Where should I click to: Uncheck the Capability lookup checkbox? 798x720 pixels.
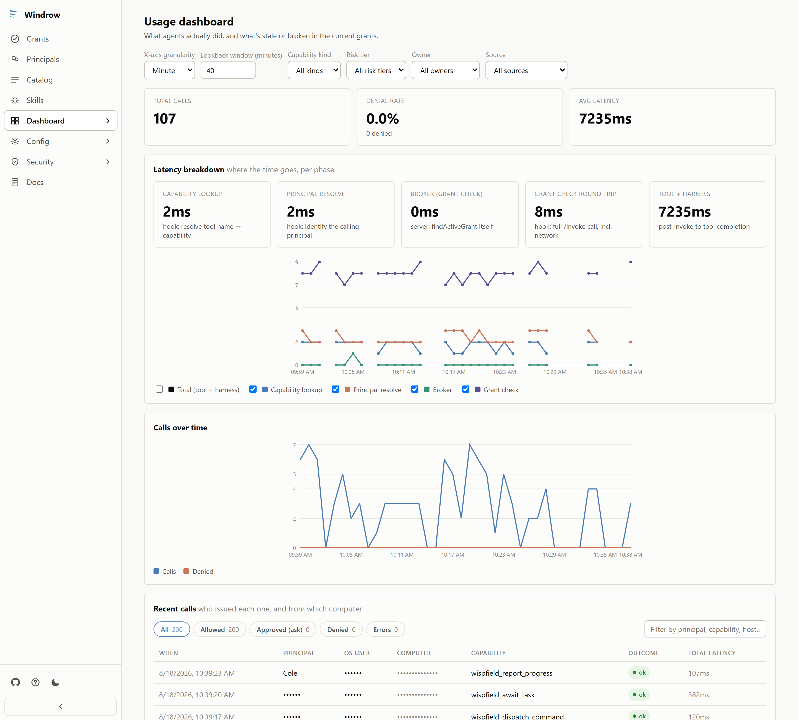click(x=253, y=389)
